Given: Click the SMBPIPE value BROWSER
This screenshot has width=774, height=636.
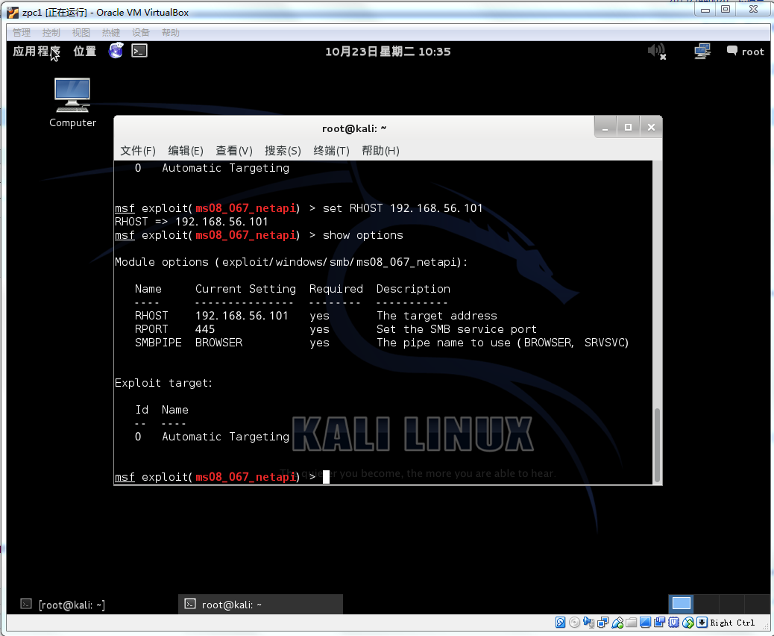Looking at the screenshot, I should tap(218, 343).
